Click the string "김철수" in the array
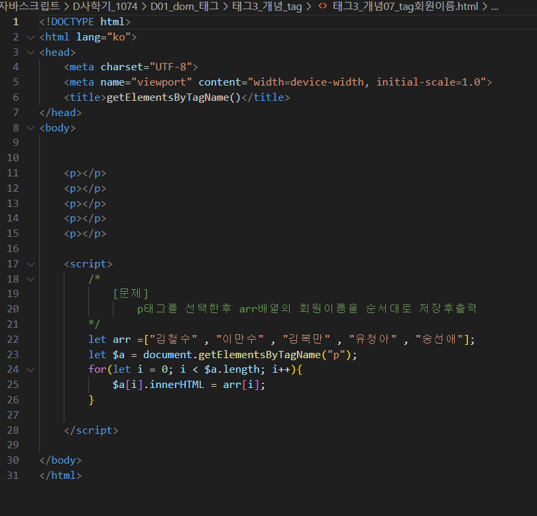Screen dimensions: 537x516 click(x=174, y=340)
